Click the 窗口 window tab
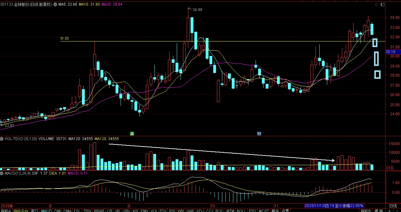Image resolution: width=401 pixels, height=212 pixels. tap(35, 211)
